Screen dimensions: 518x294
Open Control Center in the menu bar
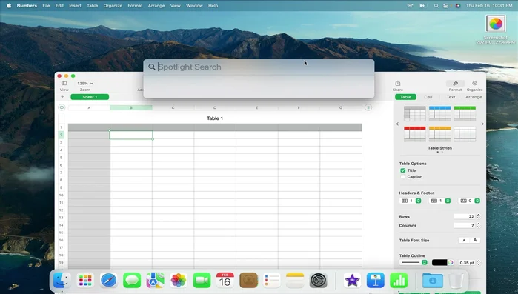tap(446, 6)
